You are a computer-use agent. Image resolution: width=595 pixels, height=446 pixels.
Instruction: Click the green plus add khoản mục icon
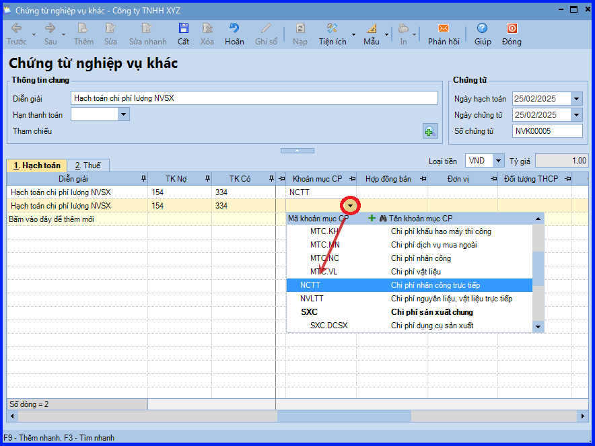tap(372, 219)
